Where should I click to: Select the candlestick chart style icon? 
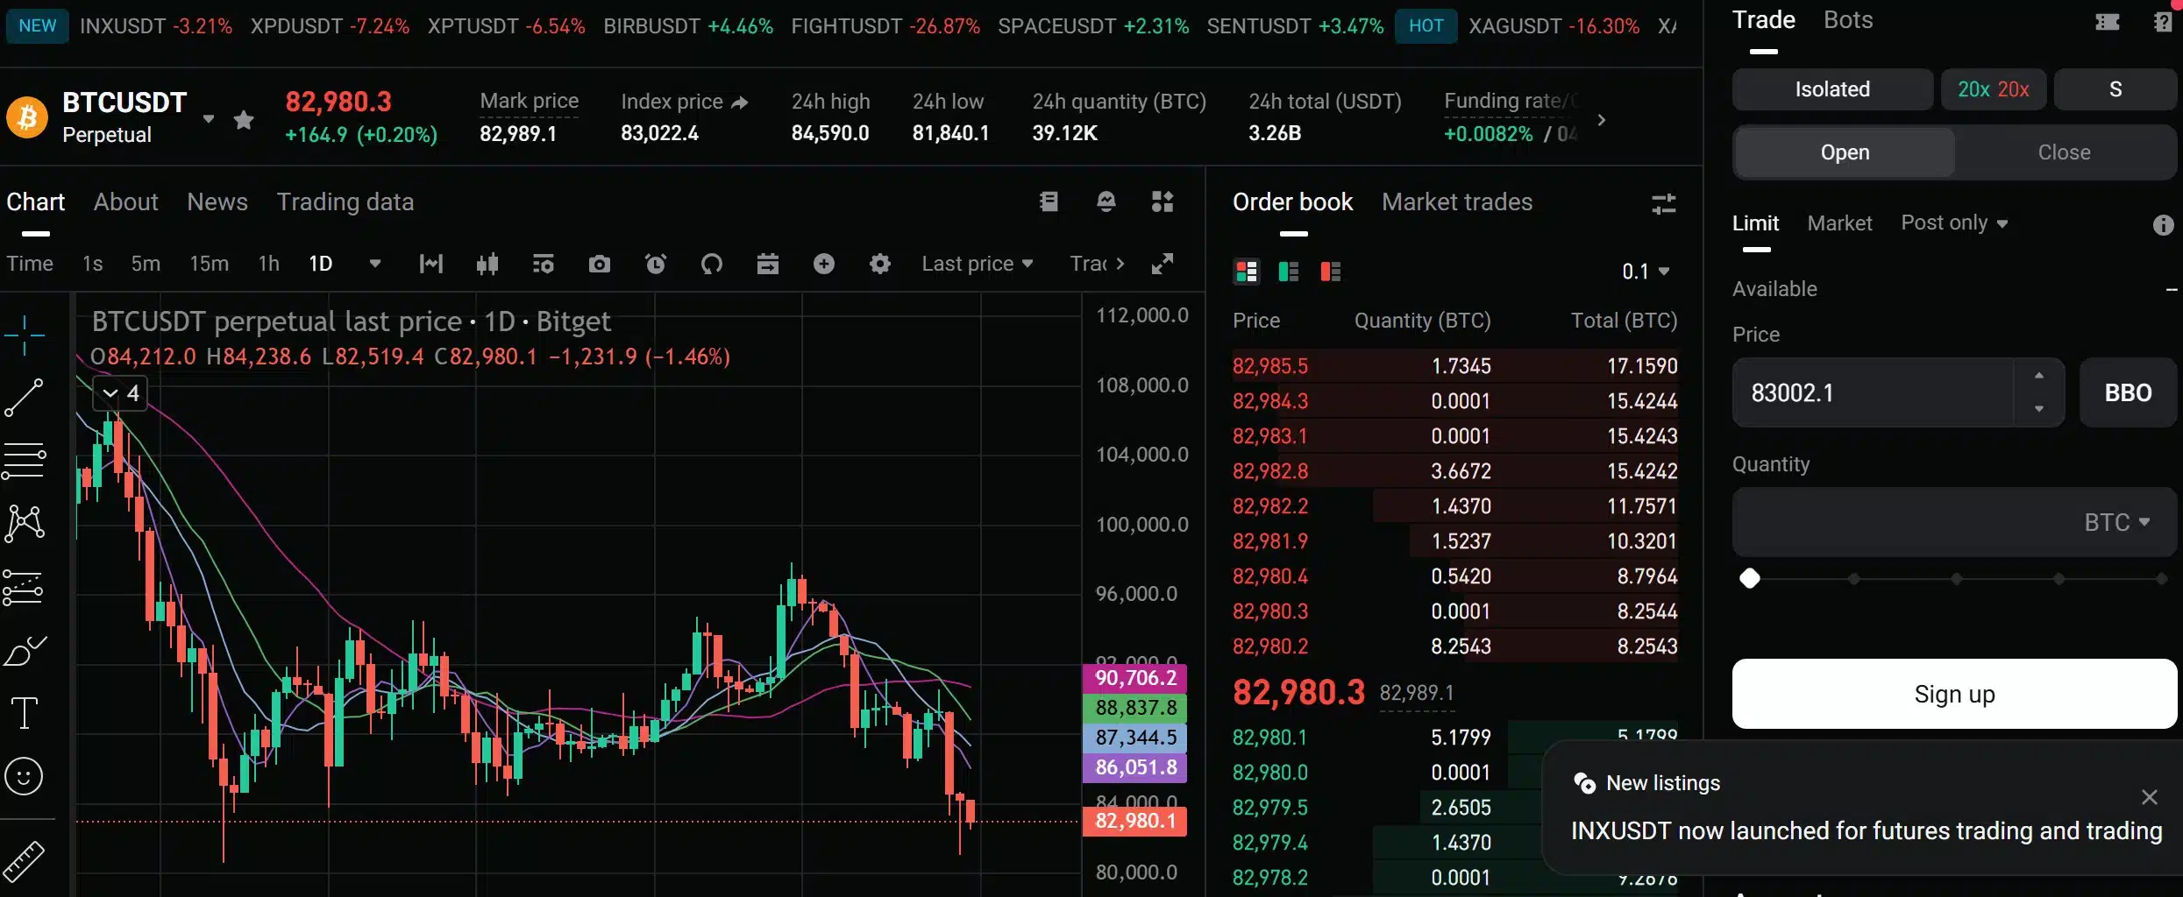(x=487, y=264)
